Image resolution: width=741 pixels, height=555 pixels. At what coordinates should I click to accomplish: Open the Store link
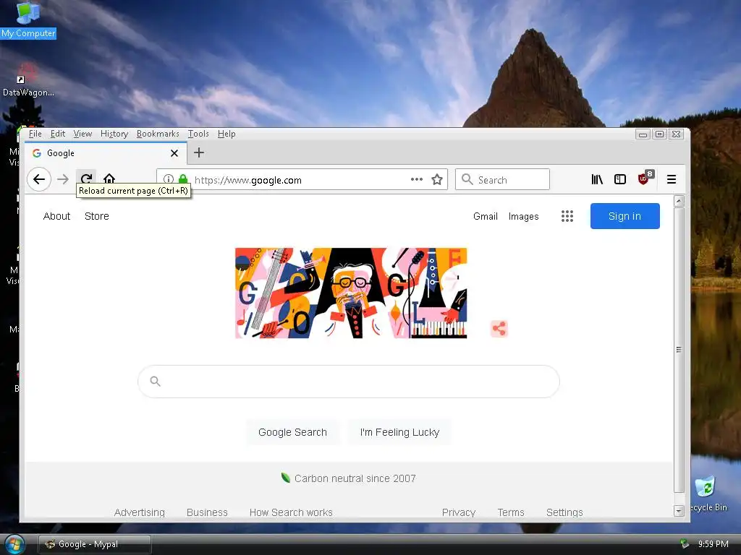pos(96,216)
